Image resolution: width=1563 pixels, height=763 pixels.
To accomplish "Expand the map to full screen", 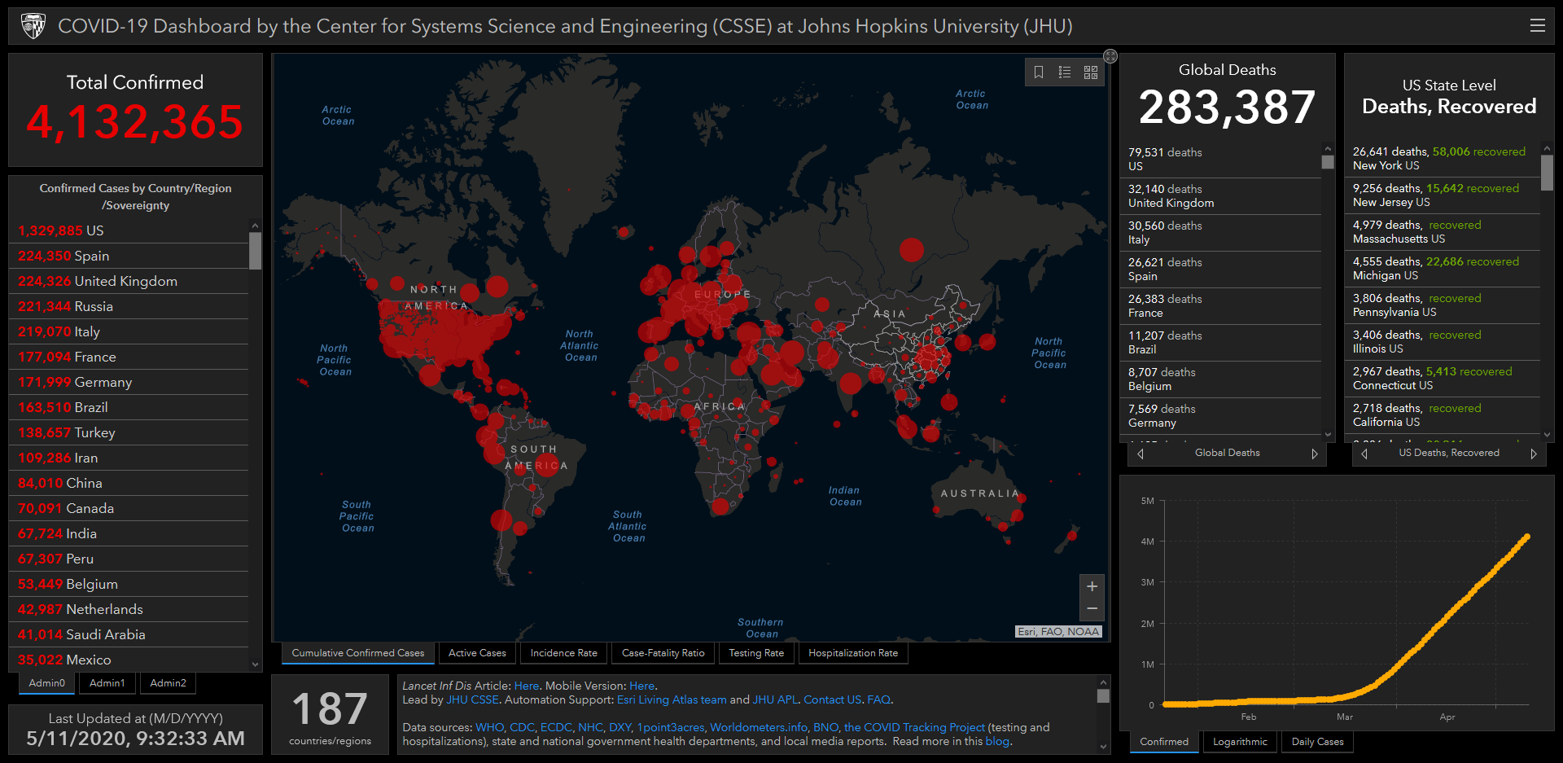I will pos(1110,56).
